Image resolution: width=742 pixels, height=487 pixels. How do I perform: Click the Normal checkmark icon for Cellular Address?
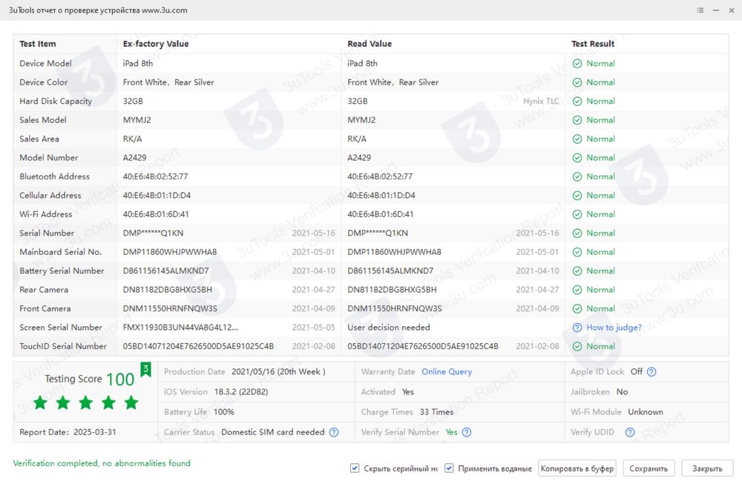click(577, 195)
